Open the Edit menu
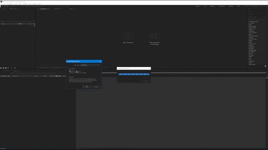This screenshot has width=268, height=150. (5, 4)
